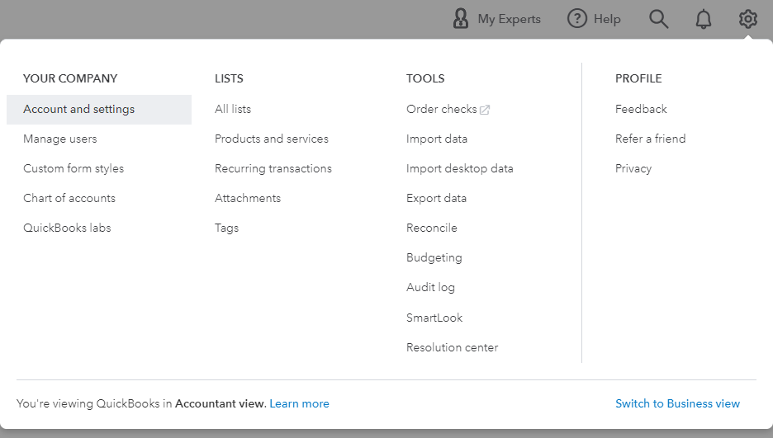The width and height of the screenshot is (773, 438).
Task: Open the Audit log
Action: coord(430,287)
